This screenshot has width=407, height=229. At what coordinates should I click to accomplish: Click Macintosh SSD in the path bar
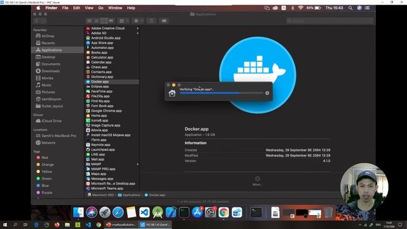pos(100,195)
